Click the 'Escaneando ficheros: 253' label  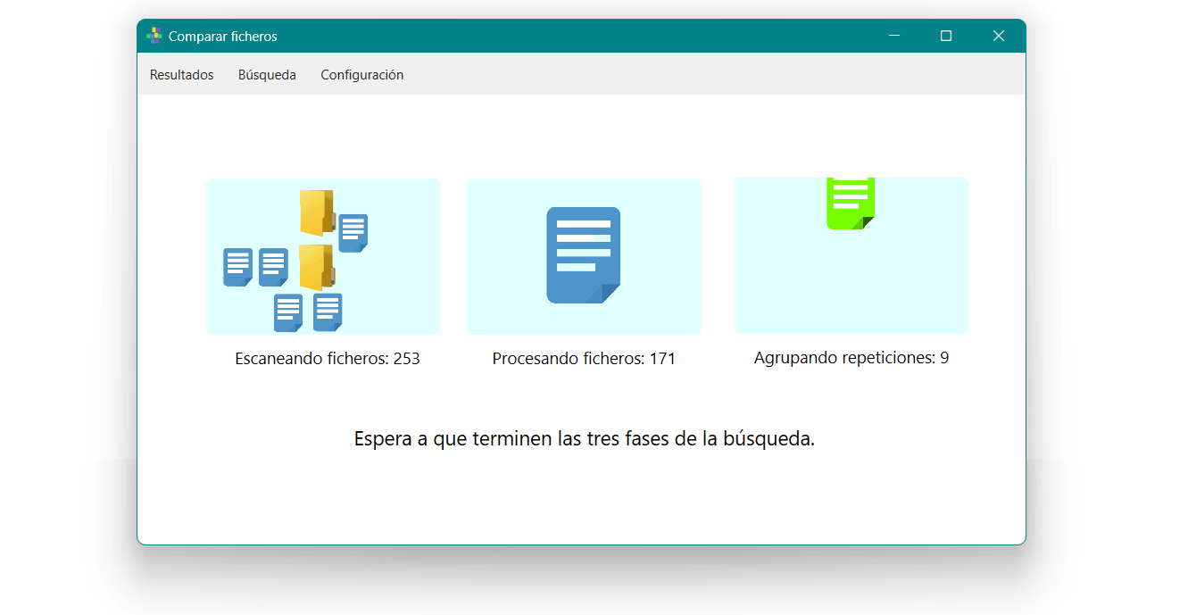328,359
